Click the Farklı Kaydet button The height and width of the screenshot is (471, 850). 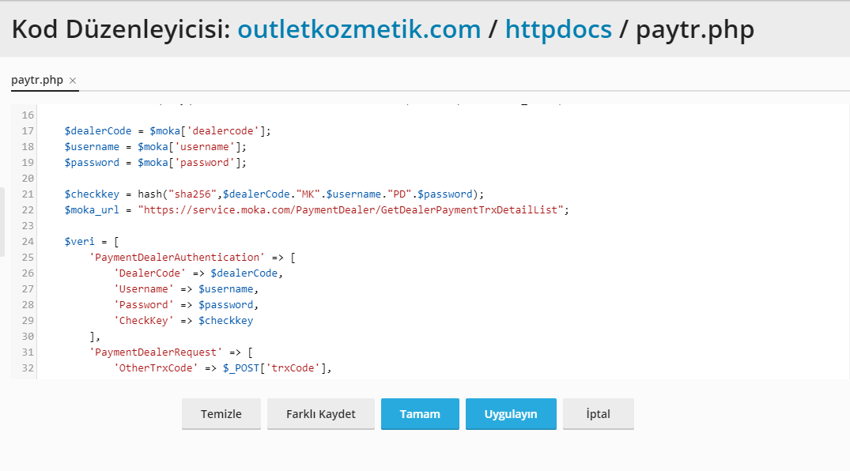320,414
